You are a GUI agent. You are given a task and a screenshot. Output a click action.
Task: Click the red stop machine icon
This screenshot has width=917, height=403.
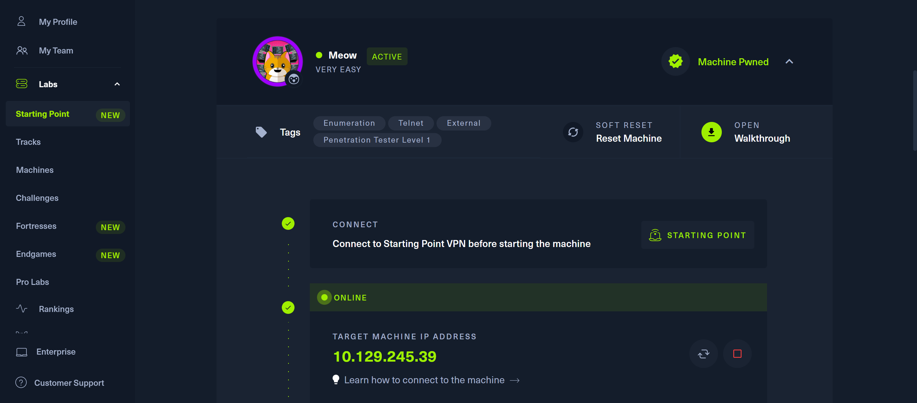[x=737, y=354]
